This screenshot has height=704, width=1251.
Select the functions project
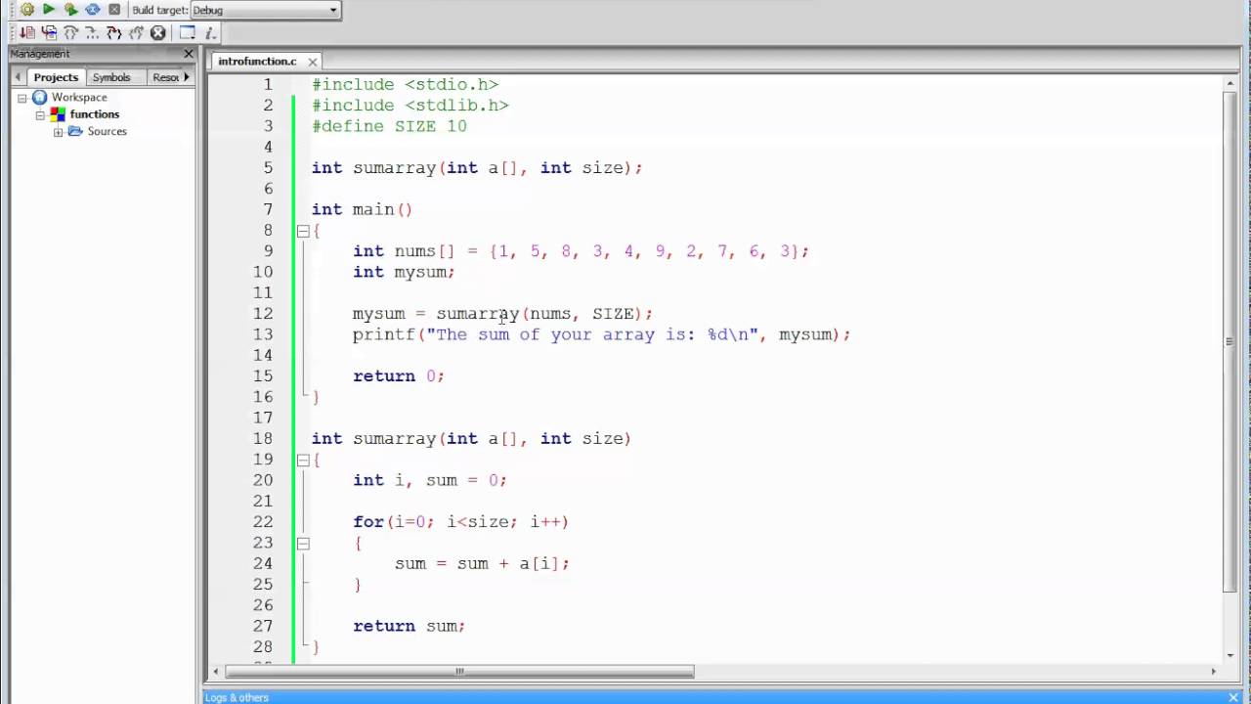click(94, 114)
